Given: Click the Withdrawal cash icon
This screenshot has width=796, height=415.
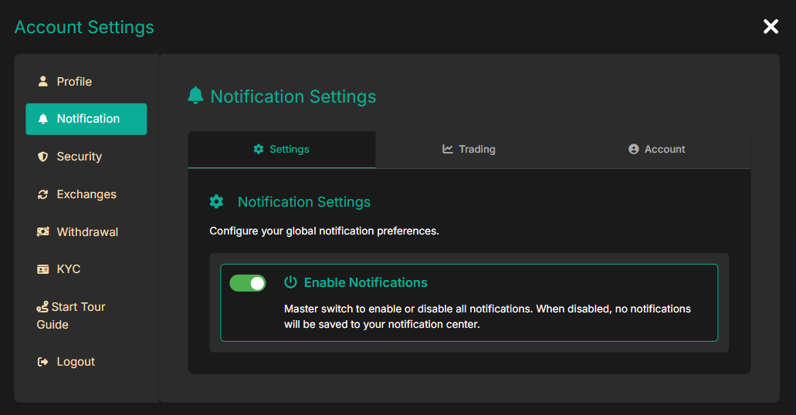Looking at the screenshot, I should coord(43,232).
